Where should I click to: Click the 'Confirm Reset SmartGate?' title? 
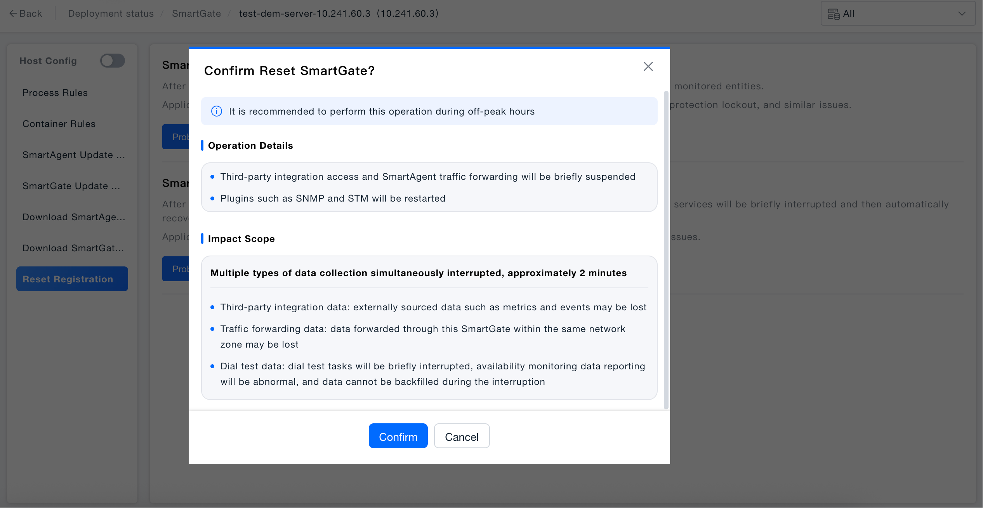tap(289, 71)
